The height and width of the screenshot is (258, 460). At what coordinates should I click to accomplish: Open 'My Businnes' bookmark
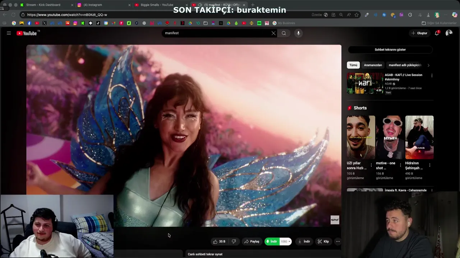pos(284,23)
